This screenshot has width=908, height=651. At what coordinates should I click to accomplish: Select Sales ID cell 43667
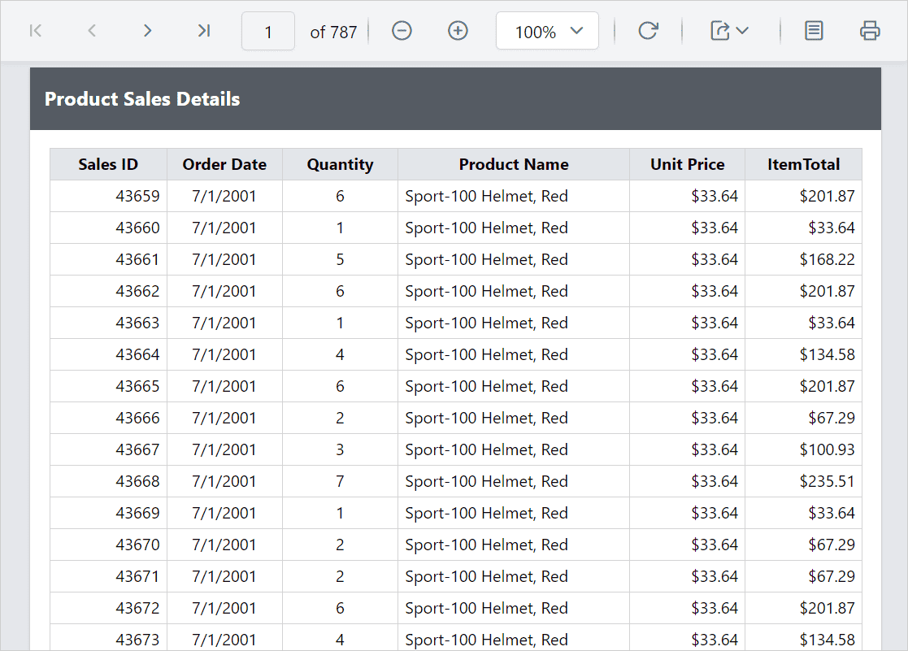tap(108, 450)
